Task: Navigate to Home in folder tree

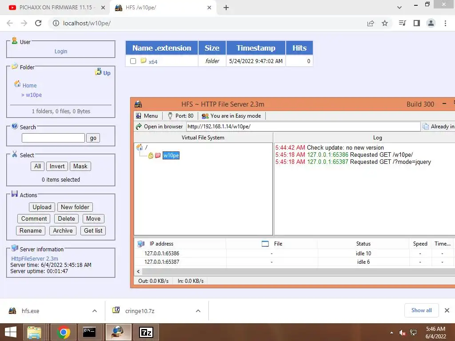Action: click(29, 86)
